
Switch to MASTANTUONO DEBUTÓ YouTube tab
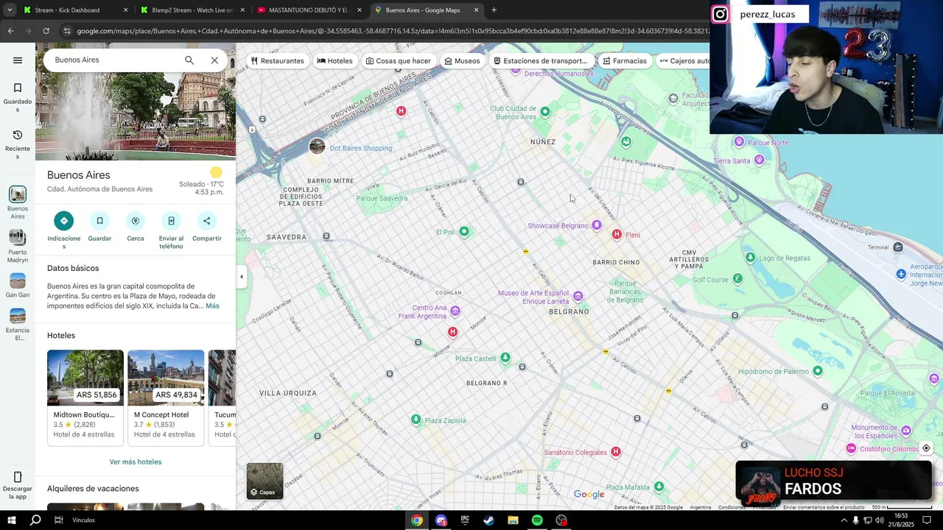click(x=308, y=10)
